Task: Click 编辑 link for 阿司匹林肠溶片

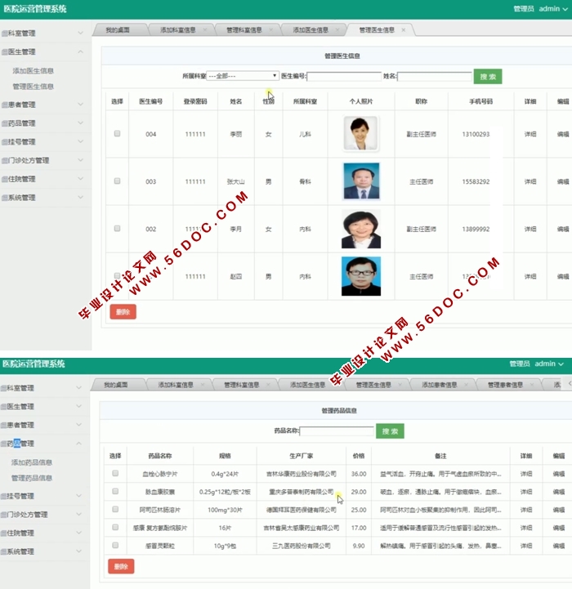Action: (x=559, y=510)
